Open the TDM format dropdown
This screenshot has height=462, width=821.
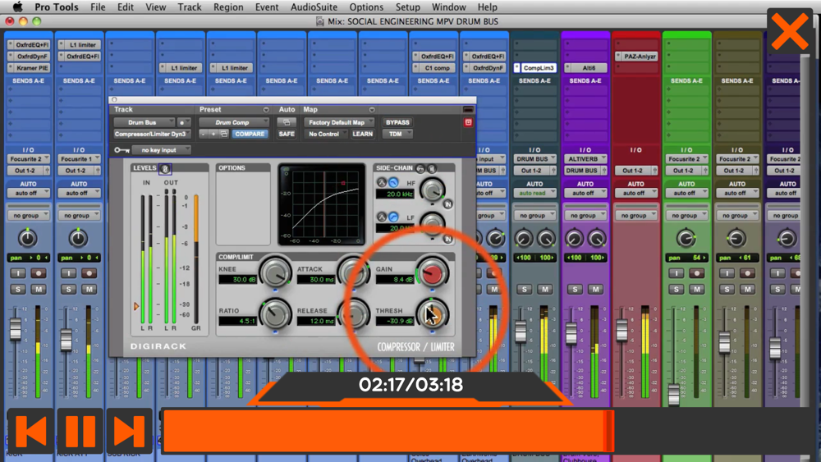397,134
